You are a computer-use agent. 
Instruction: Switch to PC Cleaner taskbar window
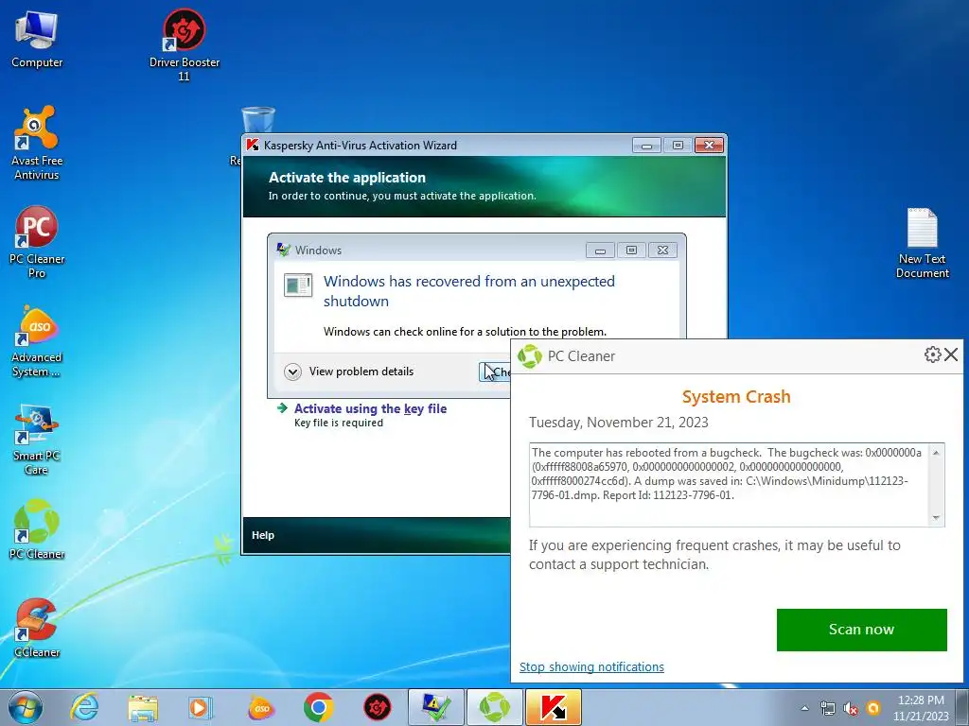point(494,707)
